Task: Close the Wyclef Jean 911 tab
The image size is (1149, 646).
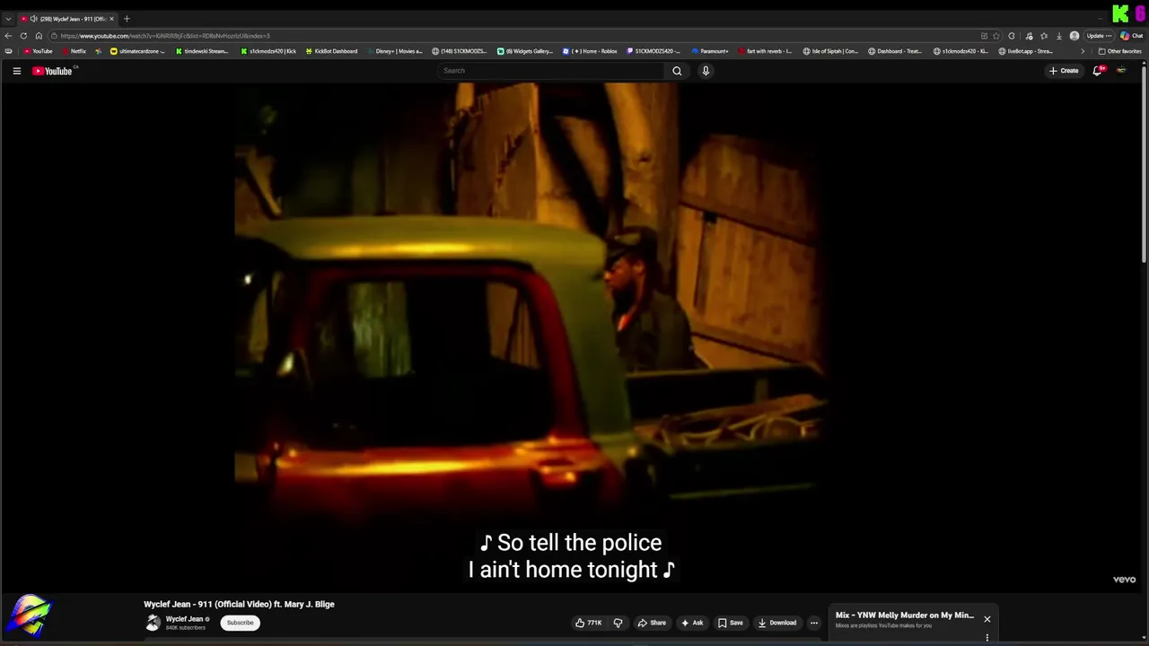Action: pos(111,19)
